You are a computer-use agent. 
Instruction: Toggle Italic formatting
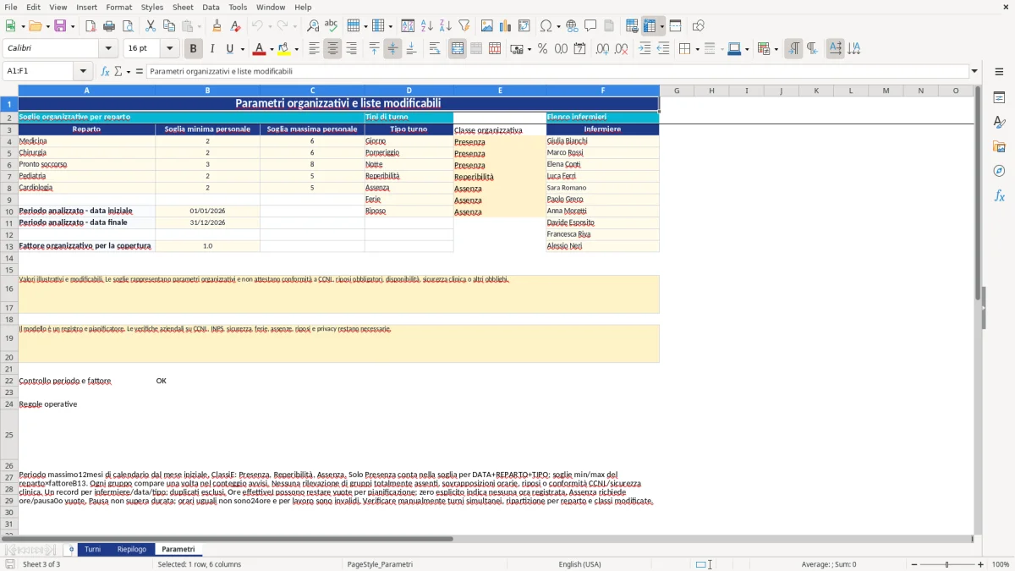[x=212, y=49]
